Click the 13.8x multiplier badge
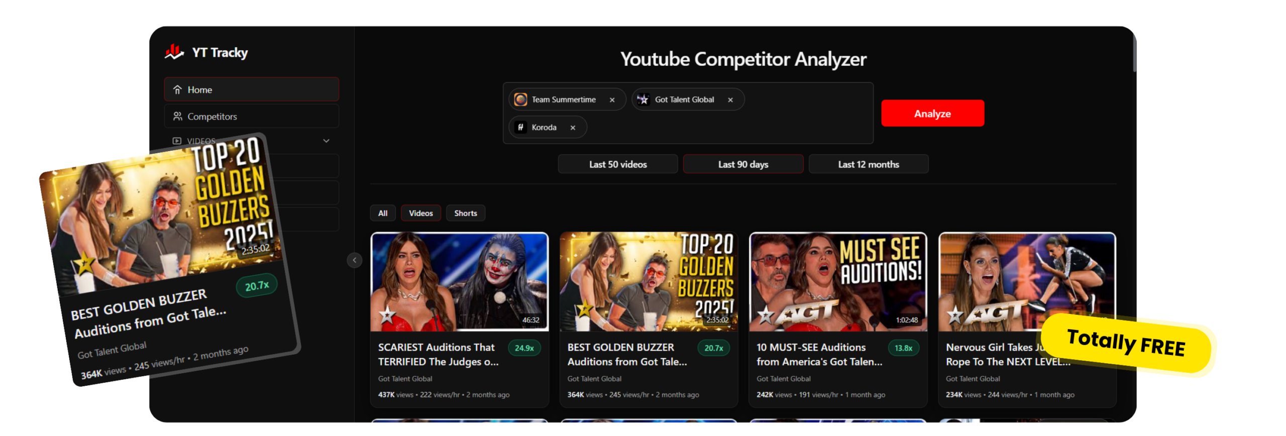 (903, 348)
